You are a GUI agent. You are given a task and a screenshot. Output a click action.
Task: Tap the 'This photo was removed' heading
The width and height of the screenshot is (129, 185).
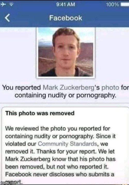point(40,113)
